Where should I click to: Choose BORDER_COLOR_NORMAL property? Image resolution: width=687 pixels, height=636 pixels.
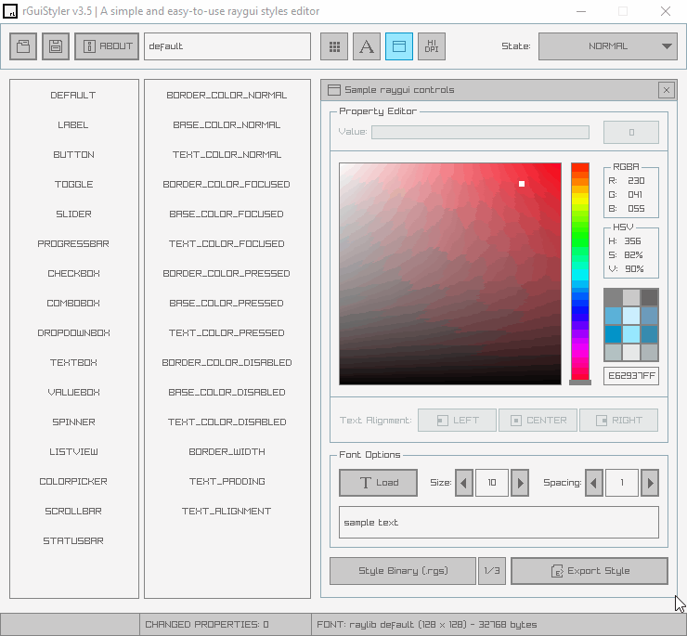coord(227,95)
